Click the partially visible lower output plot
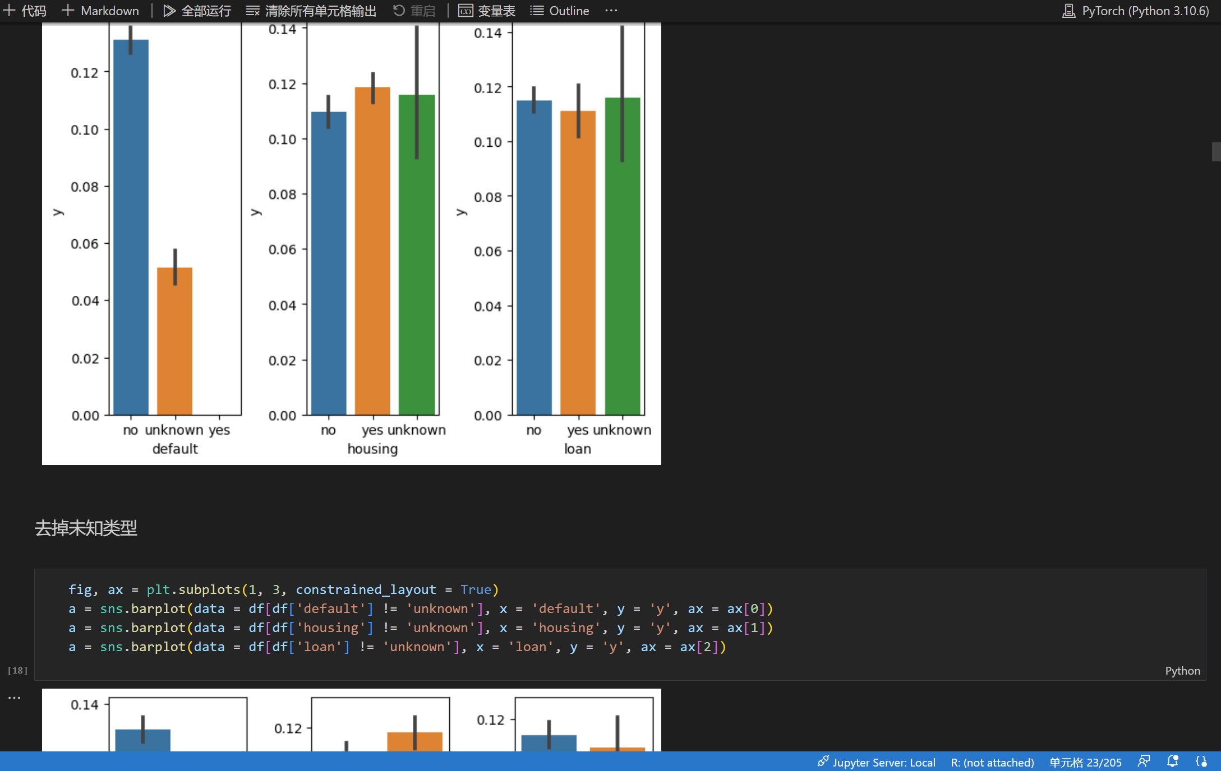The width and height of the screenshot is (1221, 771). (352, 720)
